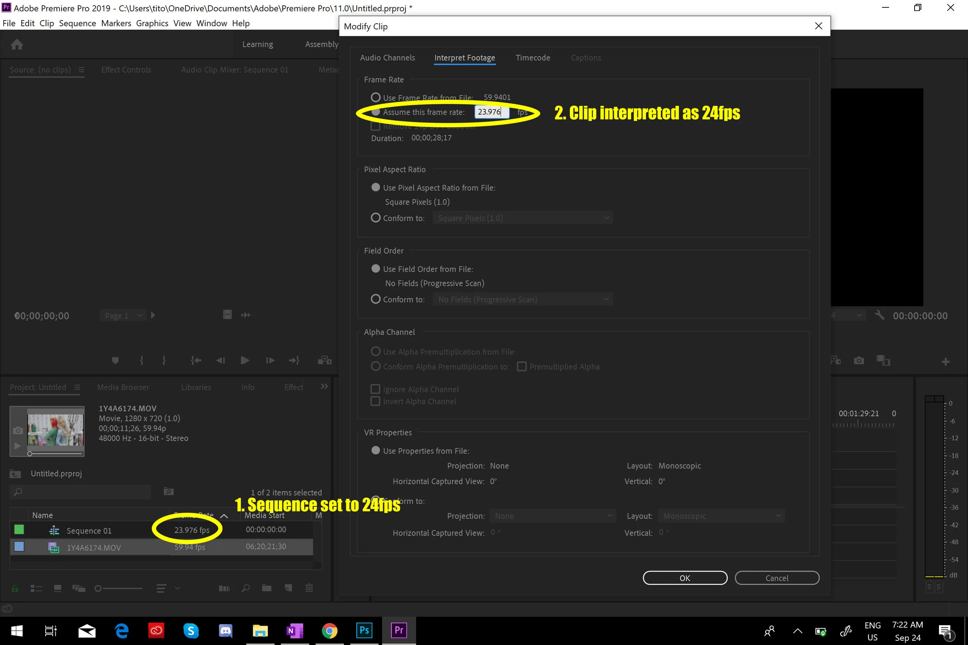Click the Sort Icons button
This screenshot has width=968, height=645.
coord(161,589)
